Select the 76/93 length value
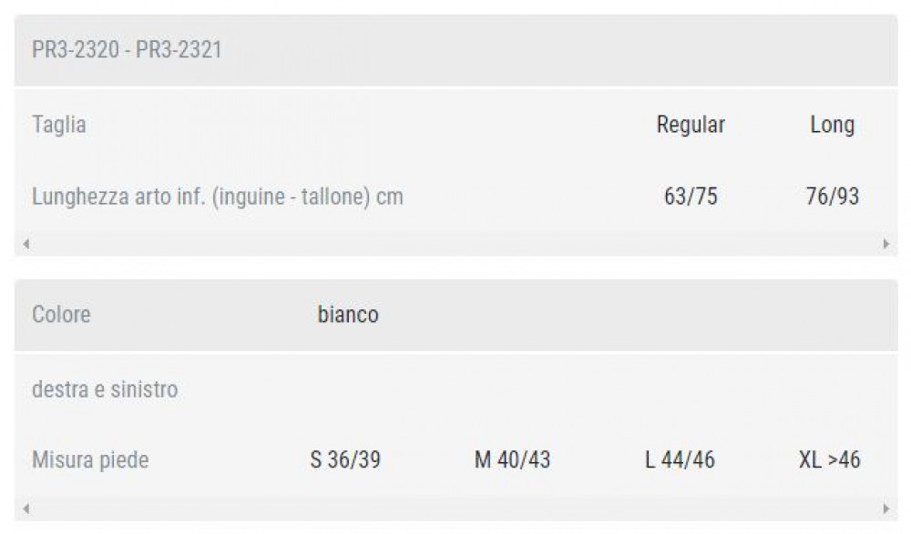The height and width of the screenshot is (534, 911). 832,196
